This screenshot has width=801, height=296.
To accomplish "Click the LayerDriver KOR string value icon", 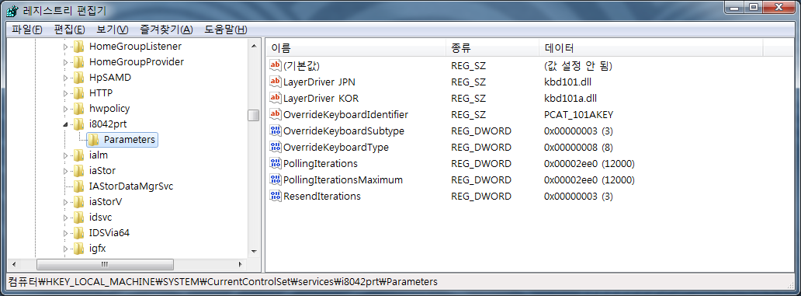I will [276, 98].
